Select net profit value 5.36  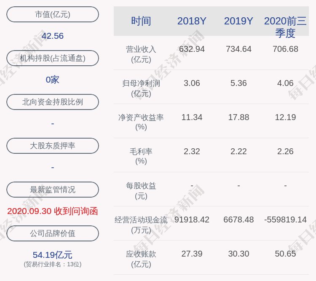coord(238,83)
